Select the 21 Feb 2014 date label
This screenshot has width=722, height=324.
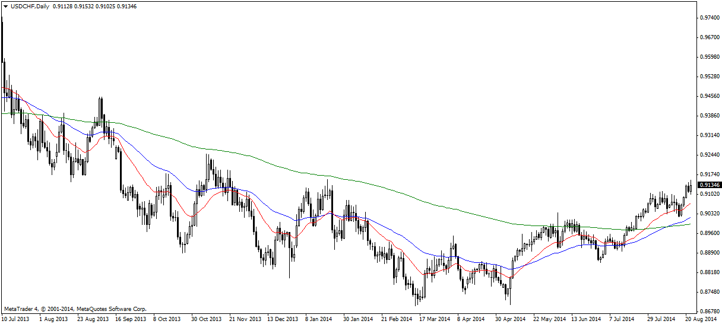(396, 319)
